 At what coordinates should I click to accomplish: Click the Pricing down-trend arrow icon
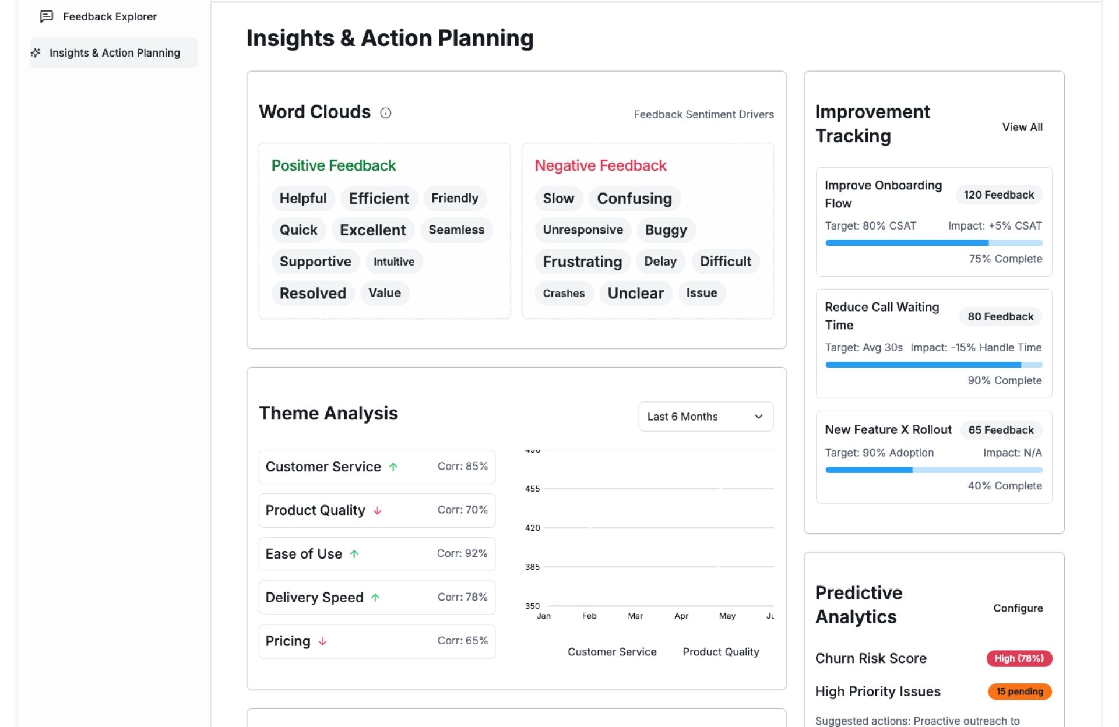323,641
